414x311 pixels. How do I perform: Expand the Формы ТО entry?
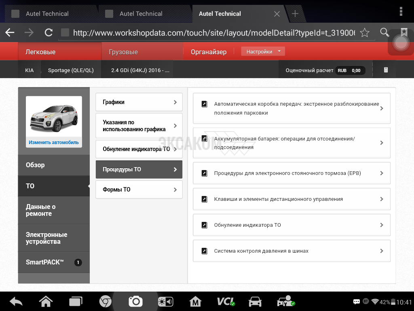(x=139, y=190)
